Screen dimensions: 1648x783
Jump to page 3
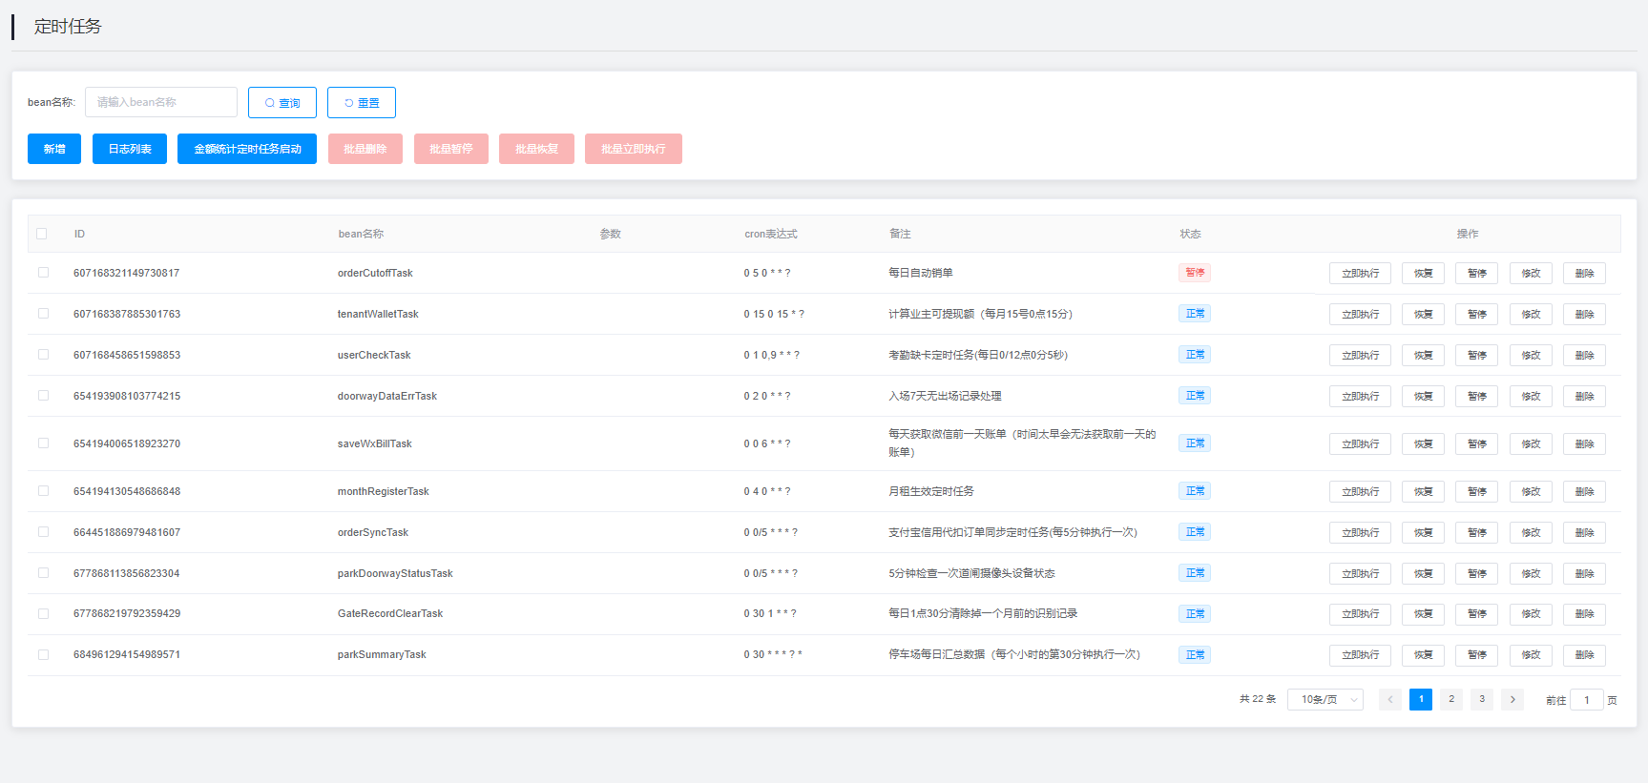coord(1481,700)
